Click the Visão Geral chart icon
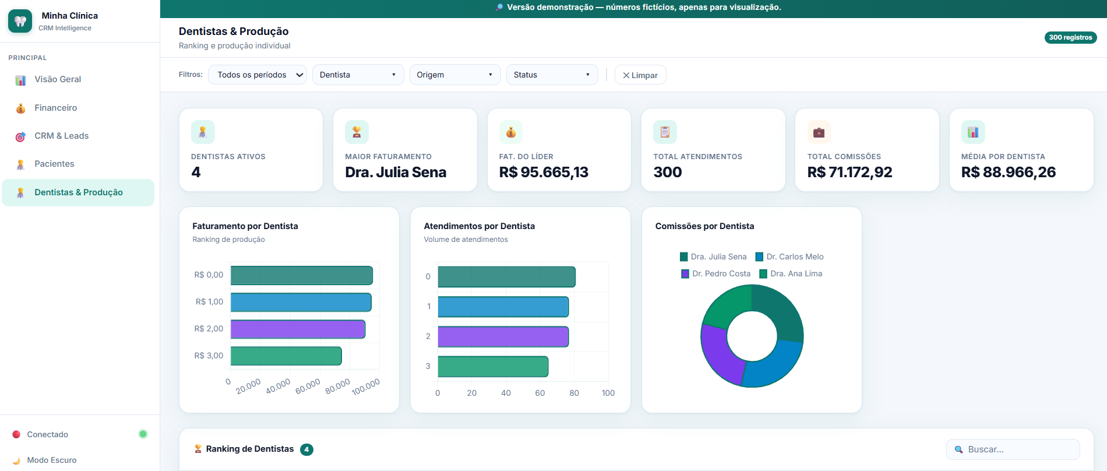The image size is (1107, 471). tap(20, 80)
